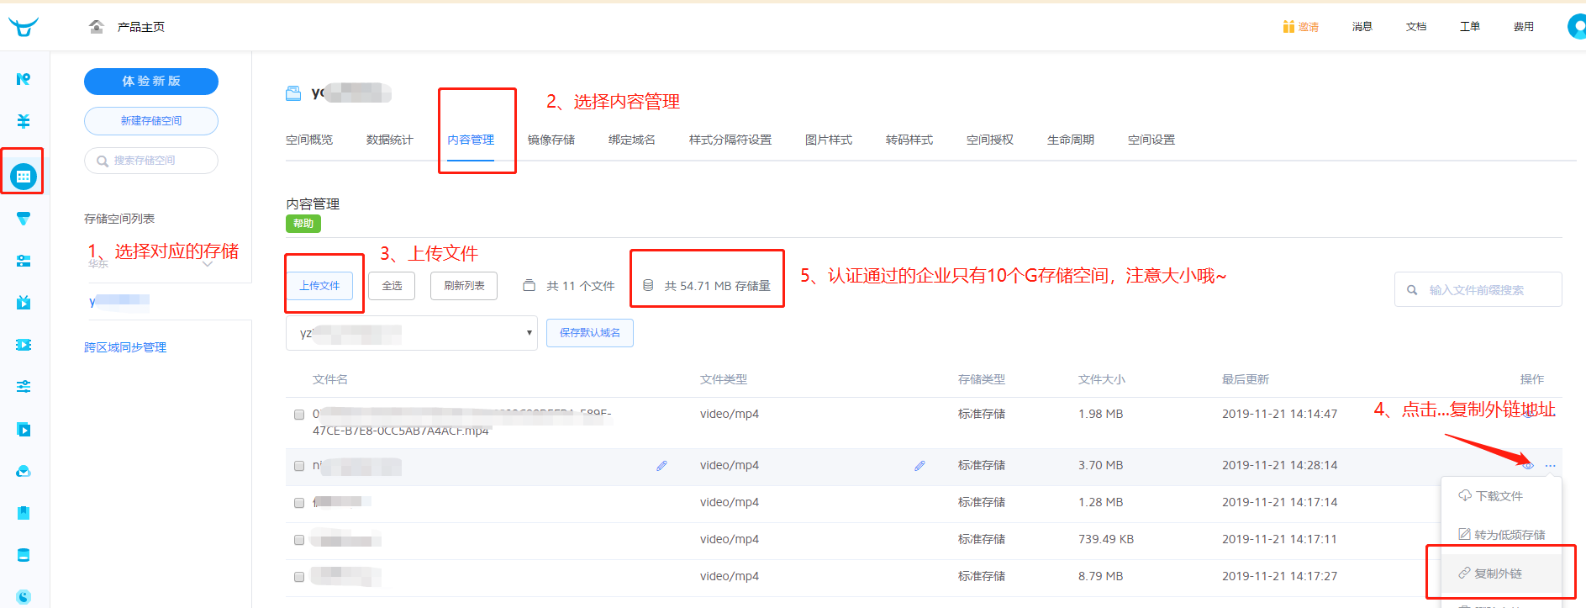Click the 上传文件 button
This screenshot has width=1586, height=608.
[x=319, y=286]
